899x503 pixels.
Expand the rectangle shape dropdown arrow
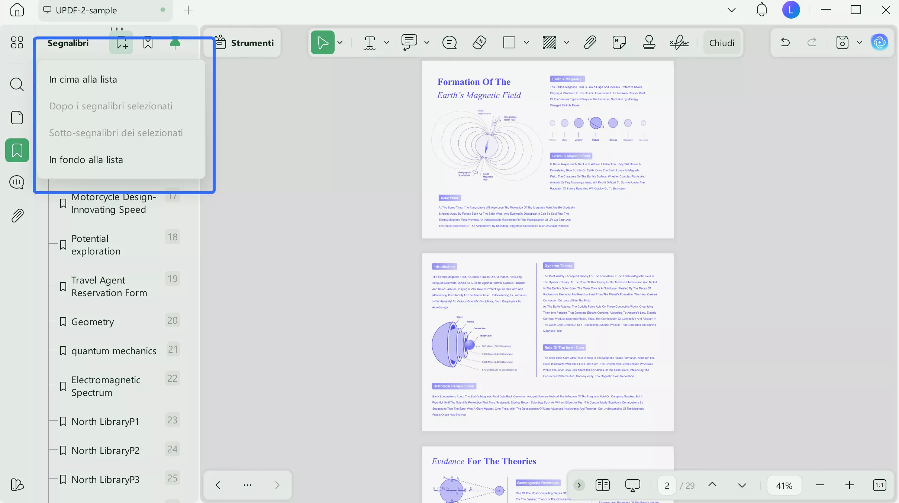526,42
